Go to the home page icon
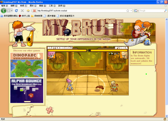Image resolution: width=168 pixels, height=121 pixels. 28,11
